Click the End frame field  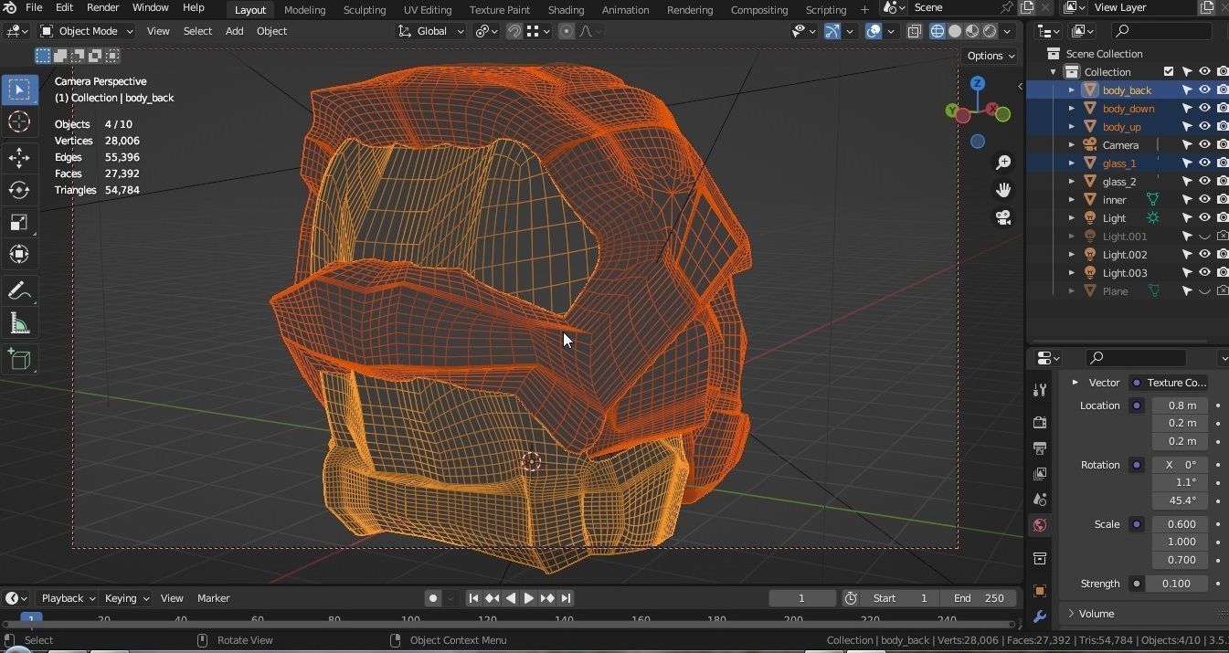point(980,598)
